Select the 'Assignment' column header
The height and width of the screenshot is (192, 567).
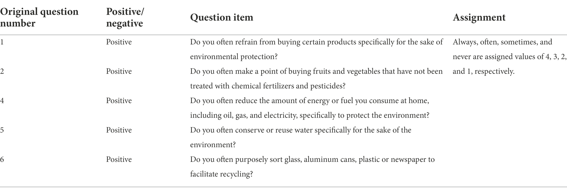coord(479,17)
